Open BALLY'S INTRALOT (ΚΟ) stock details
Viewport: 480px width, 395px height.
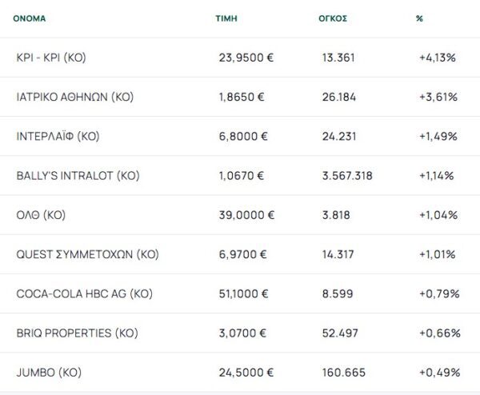[78, 175]
